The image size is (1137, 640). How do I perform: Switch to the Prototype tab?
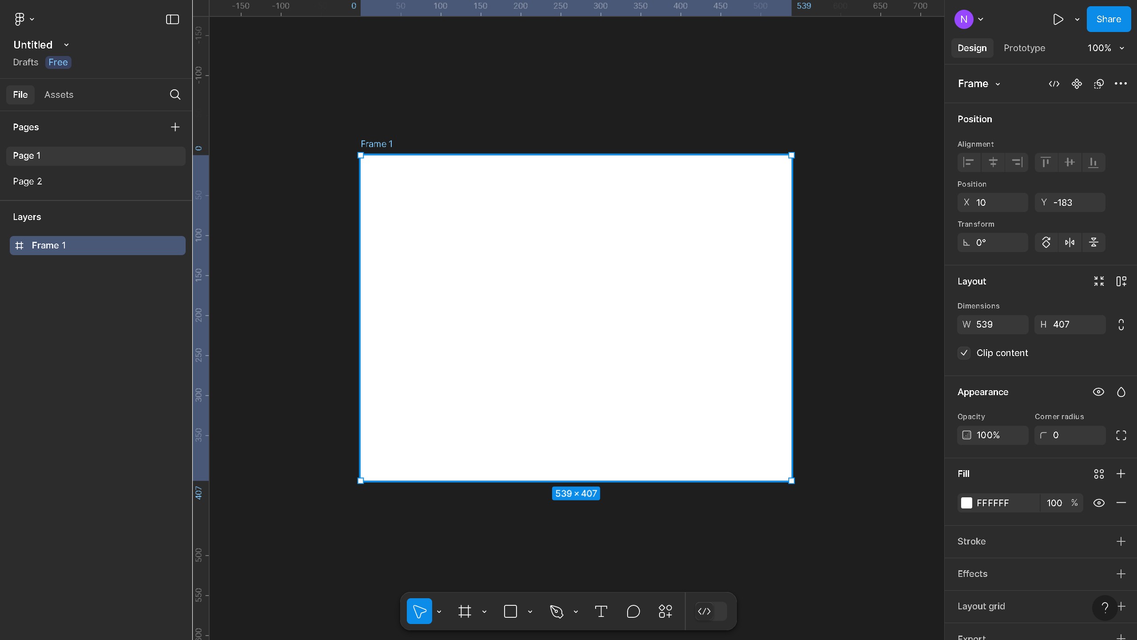(x=1025, y=48)
